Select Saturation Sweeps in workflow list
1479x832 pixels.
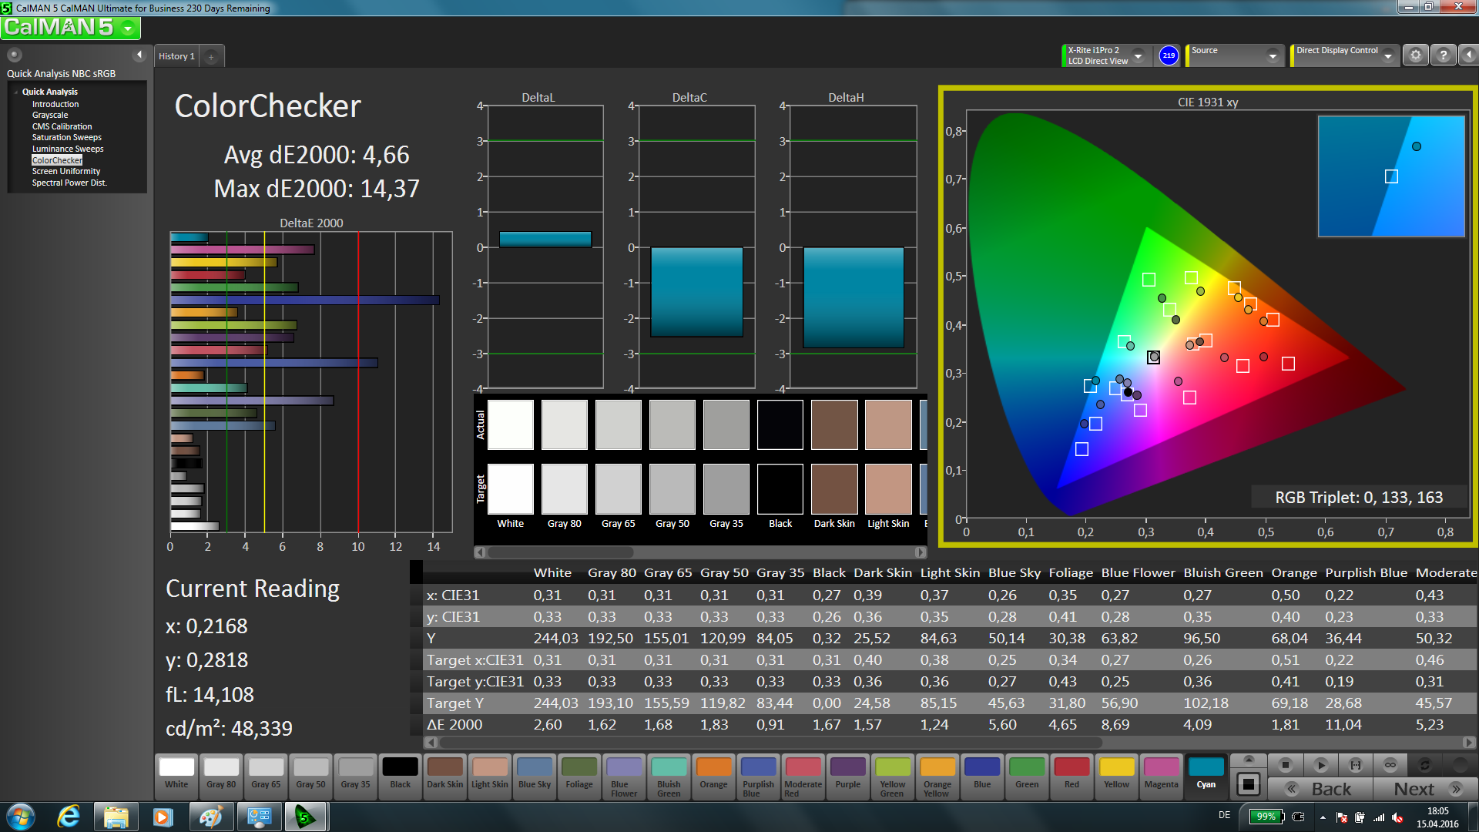click(x=66, y=137)
